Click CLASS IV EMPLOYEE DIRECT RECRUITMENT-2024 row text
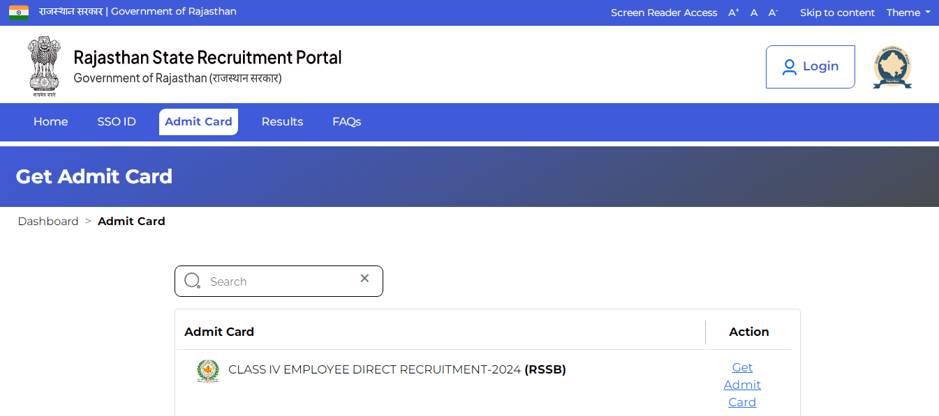Viewport: 939px width, 416px height. coord(397,369)
